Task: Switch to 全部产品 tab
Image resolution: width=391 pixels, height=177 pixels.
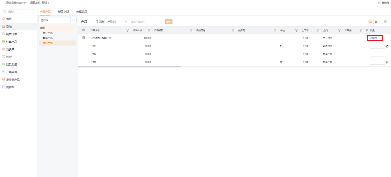Action: [x=45, y=12]
